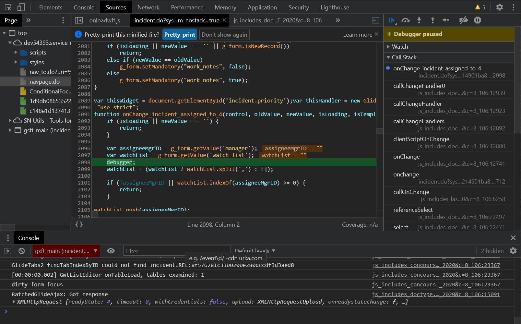Open the gsft_main context dropdown
Image resolution: width=521 pixels, height=324 pixels.
pos(66,251)
